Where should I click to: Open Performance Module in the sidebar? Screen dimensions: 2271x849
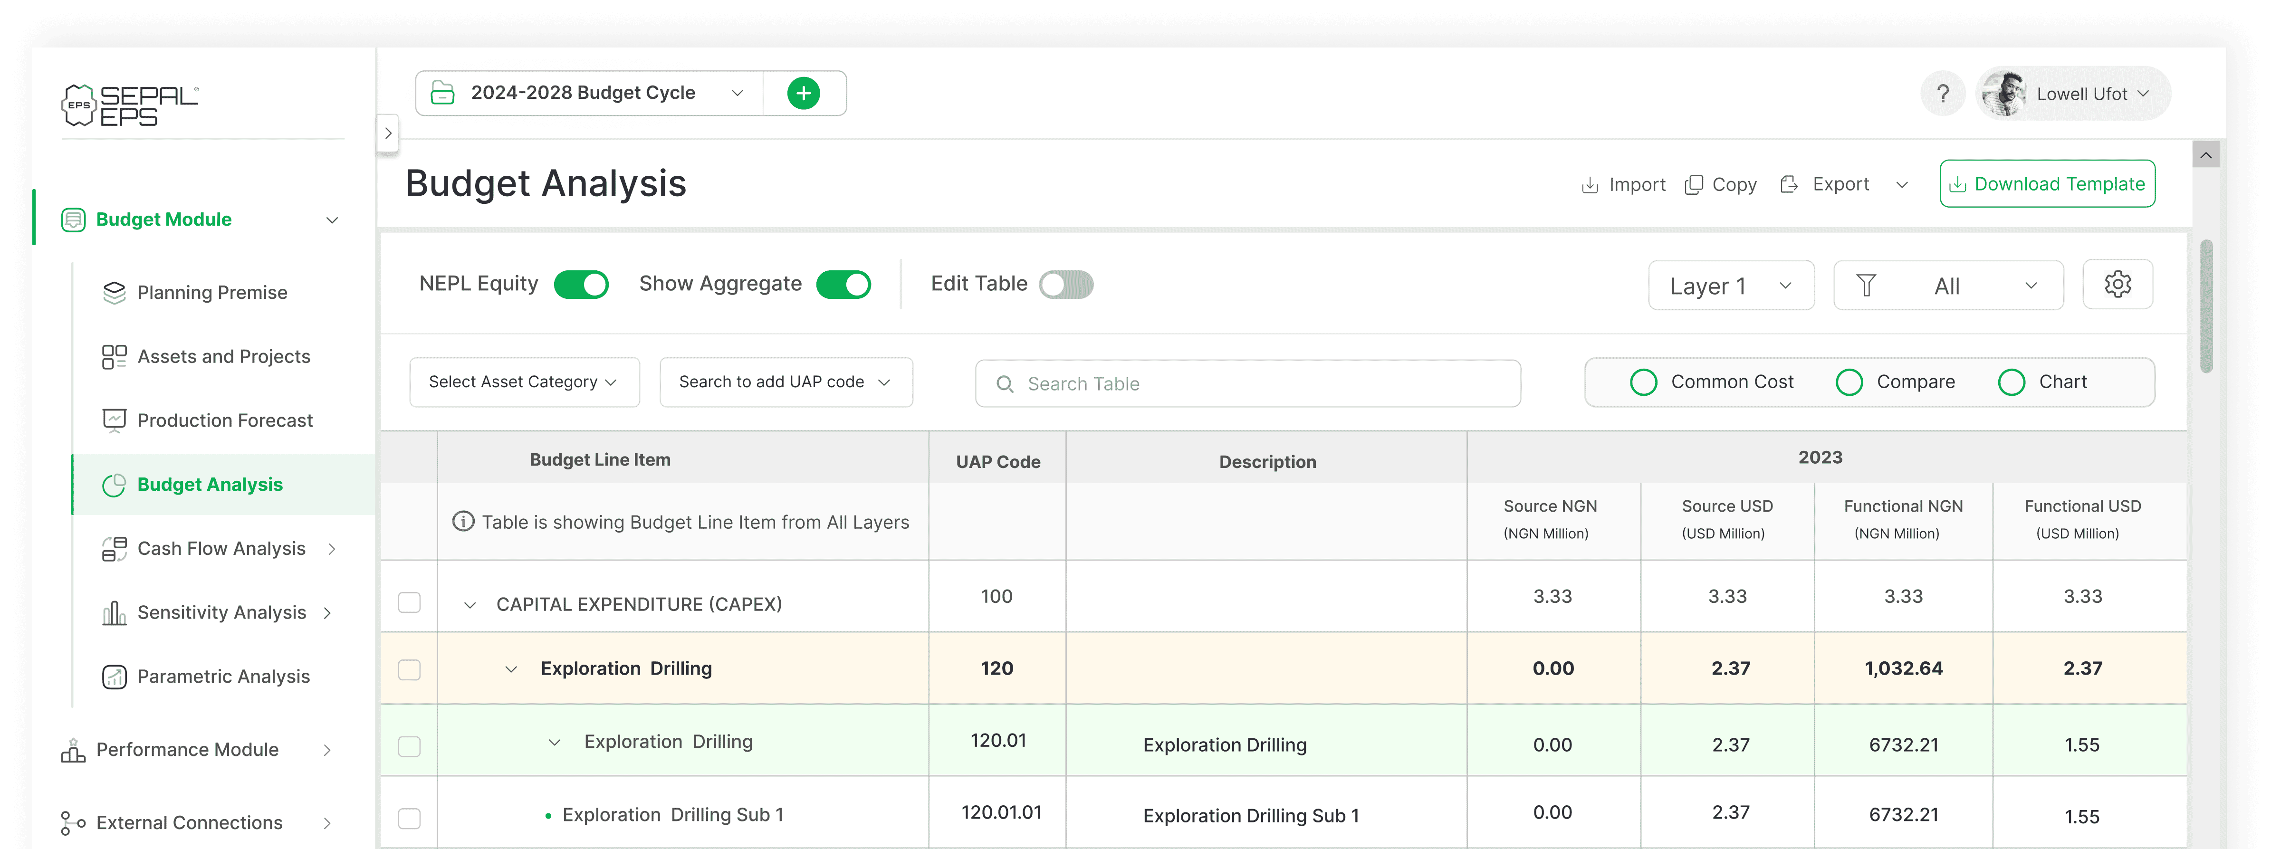[187, 749]
